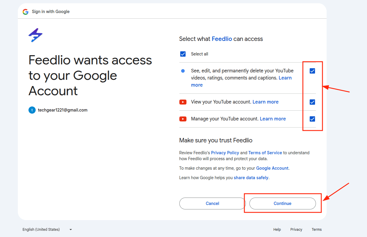
Task: Click YouTube icon beside Manage your YouTube account
Action: pos(183,119)
